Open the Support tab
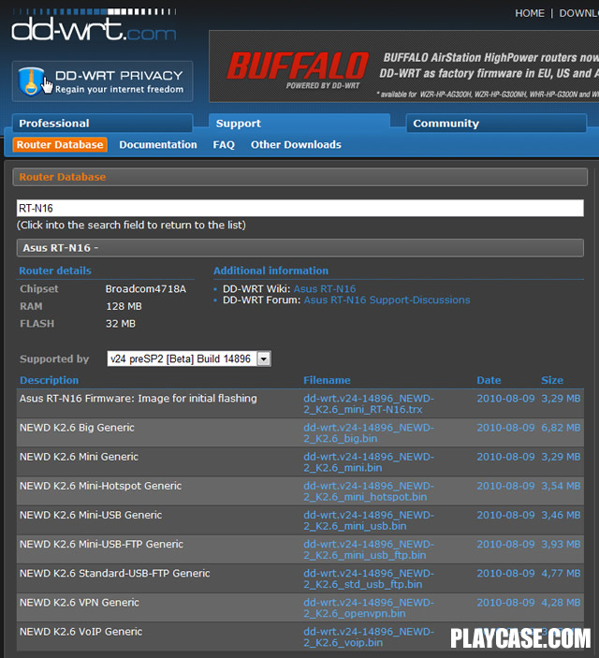Screen dimensions: 599x658 (x=299, y=123)
